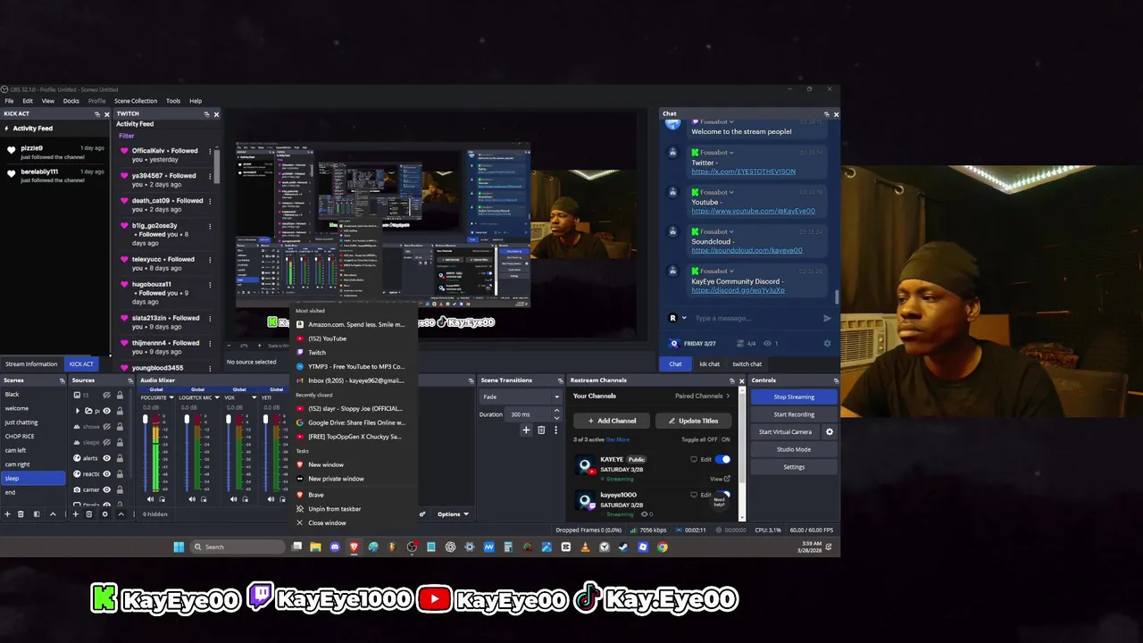This screenshot has width=1143, height=643.
Task: Remove selected scene with trash icon
Action: click(21, 514)
